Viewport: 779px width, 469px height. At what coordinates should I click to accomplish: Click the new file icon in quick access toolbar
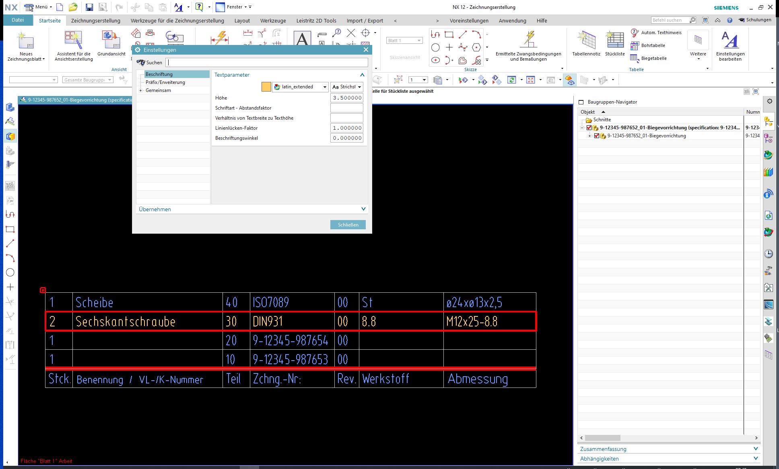[60, 7]
